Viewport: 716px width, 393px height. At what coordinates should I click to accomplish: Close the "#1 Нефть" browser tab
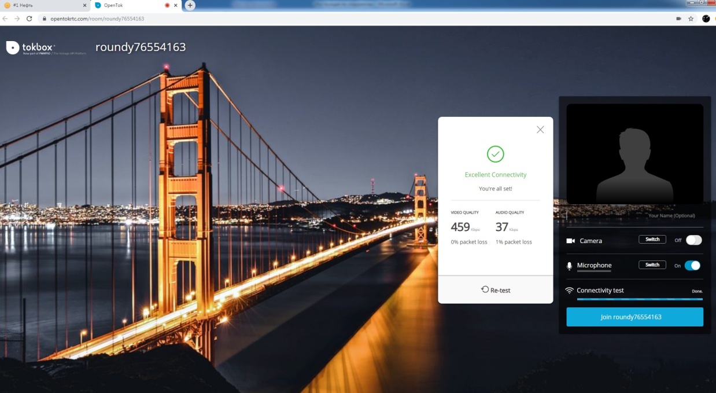click(x=84, y=5)
